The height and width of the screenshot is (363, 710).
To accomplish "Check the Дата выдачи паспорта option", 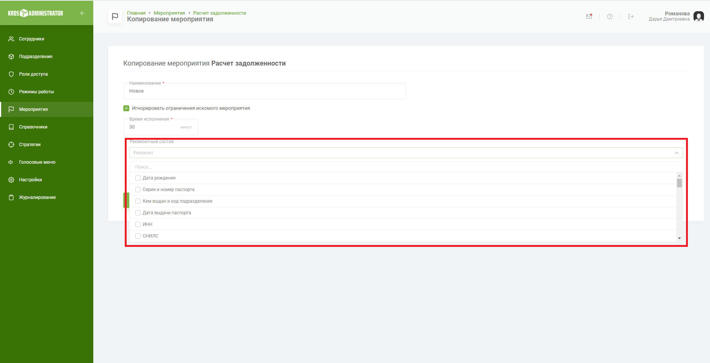I will point(138,213).
